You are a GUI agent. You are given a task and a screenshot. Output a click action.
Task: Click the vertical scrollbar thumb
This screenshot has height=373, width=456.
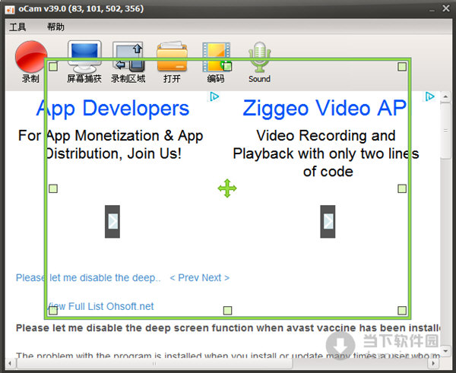[445, 131]
